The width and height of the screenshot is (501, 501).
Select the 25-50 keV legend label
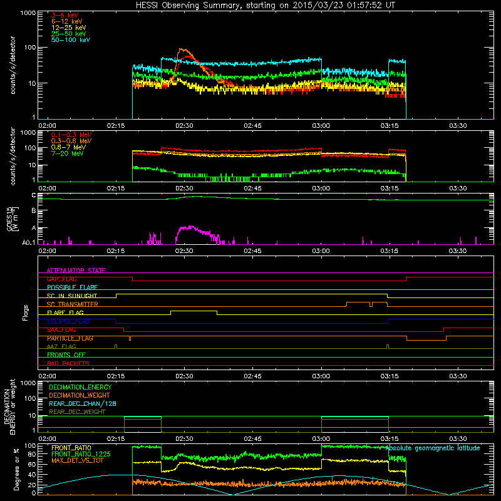(69, 34)
